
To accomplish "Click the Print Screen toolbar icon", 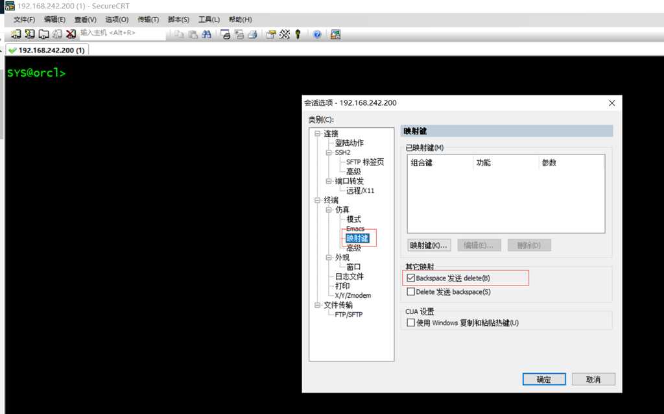I will [225, 34].
